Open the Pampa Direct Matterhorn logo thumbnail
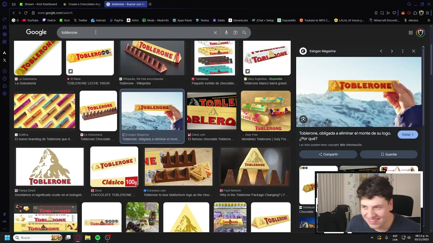The width and height of the screenshot is (433, 243). point(50,167)
